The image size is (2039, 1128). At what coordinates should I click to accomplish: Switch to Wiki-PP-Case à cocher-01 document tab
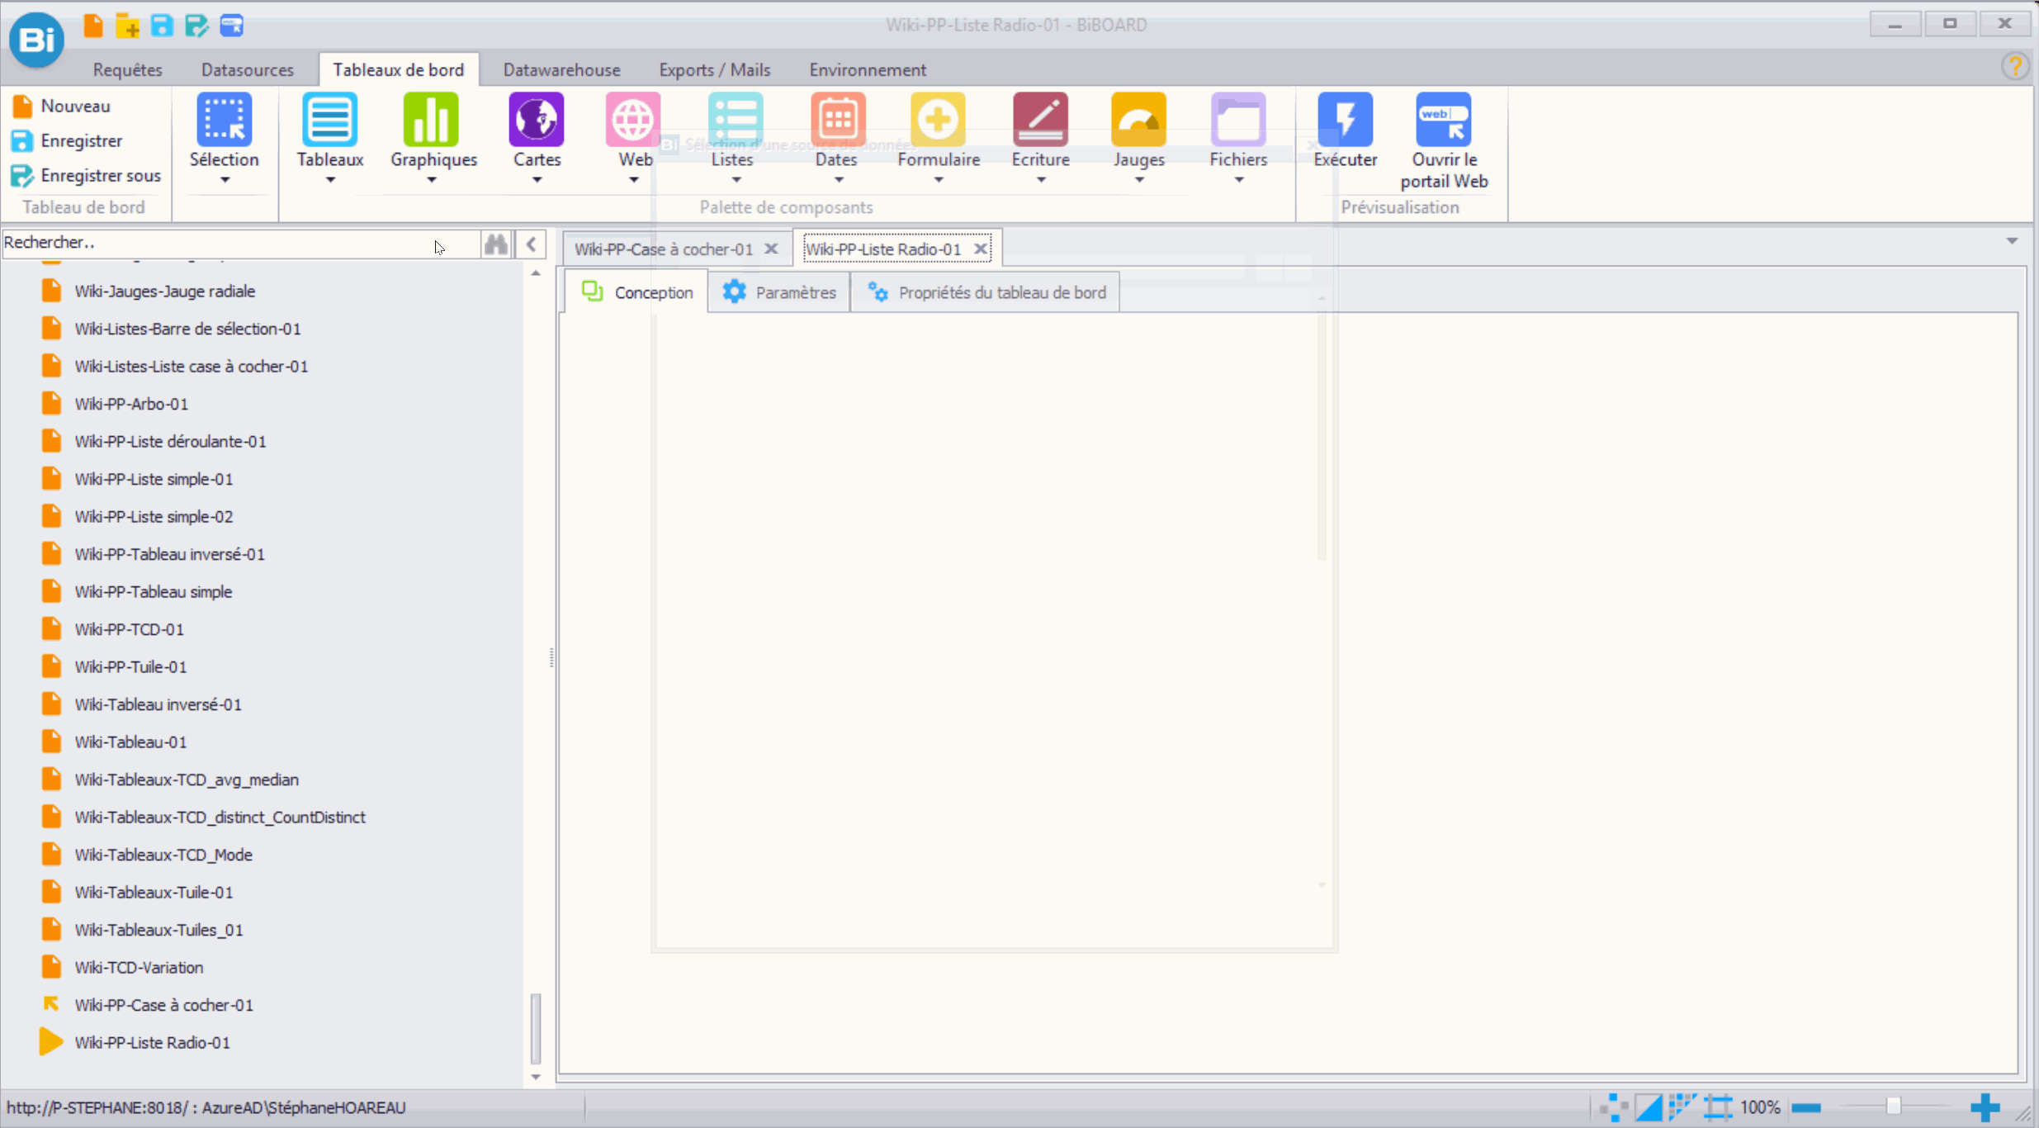tap(663, 249)
